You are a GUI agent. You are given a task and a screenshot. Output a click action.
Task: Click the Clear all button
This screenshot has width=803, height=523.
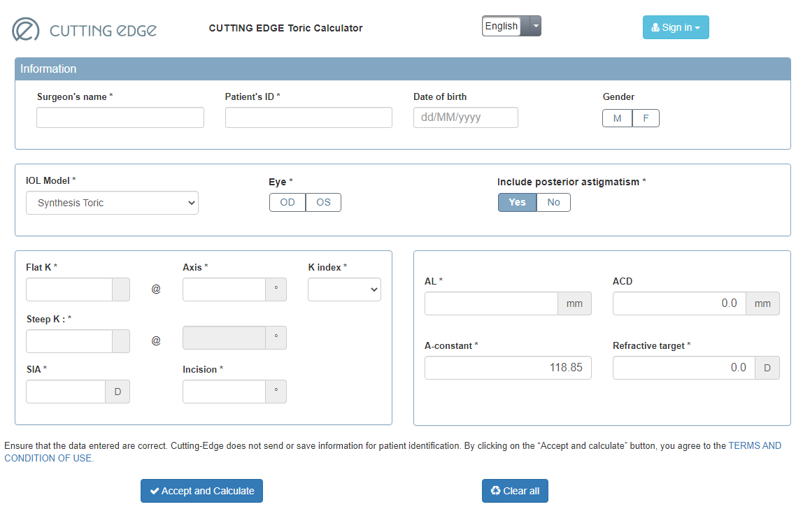tap(515, 491)
